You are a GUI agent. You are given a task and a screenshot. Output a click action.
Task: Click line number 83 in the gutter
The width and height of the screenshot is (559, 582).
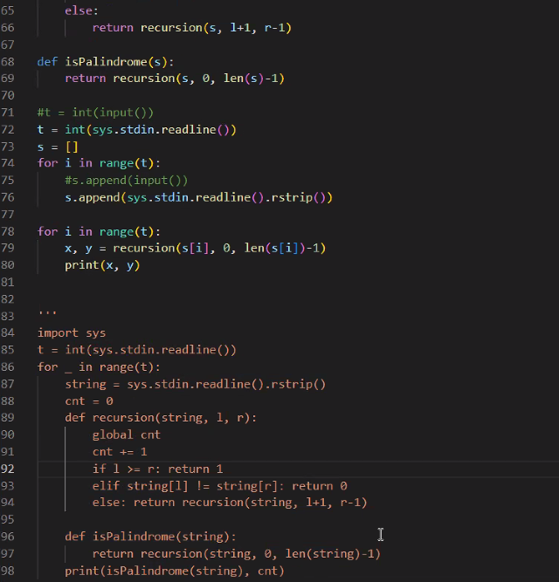(8, 316)
